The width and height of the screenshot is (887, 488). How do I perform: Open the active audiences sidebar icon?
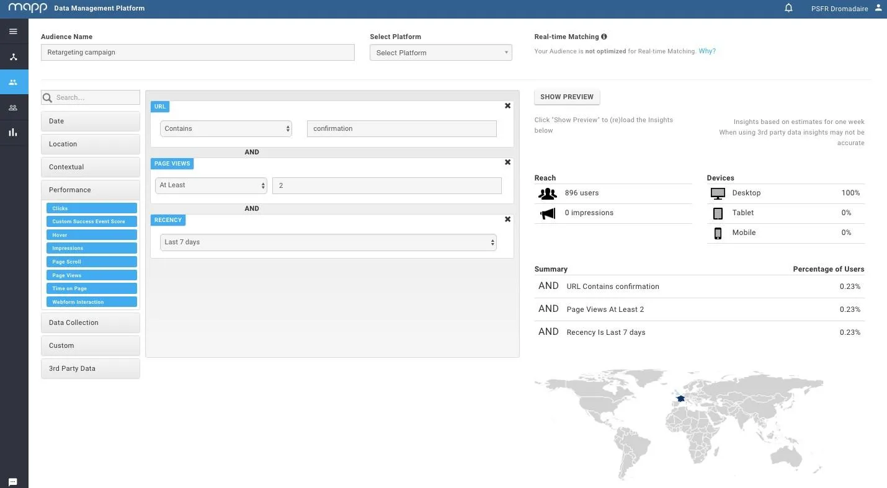[13, 82]
